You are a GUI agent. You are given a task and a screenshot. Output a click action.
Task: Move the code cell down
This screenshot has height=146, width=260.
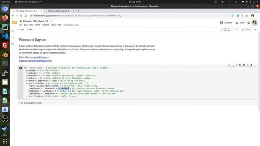coord(233,65)
